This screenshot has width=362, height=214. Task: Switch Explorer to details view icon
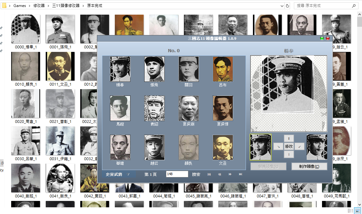(x=350, y=211)
